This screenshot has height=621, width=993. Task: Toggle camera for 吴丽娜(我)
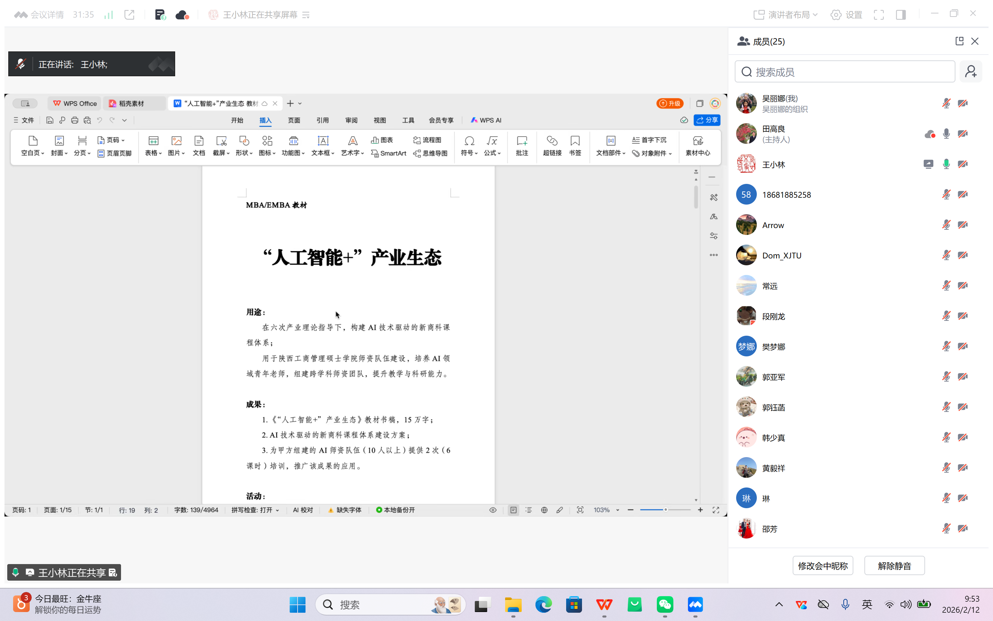pos(963,103)
